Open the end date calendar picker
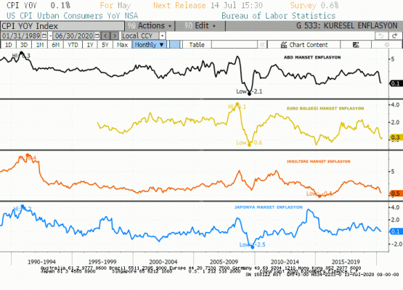Screen dimensions: 403x290 click(x=97, y=36)
